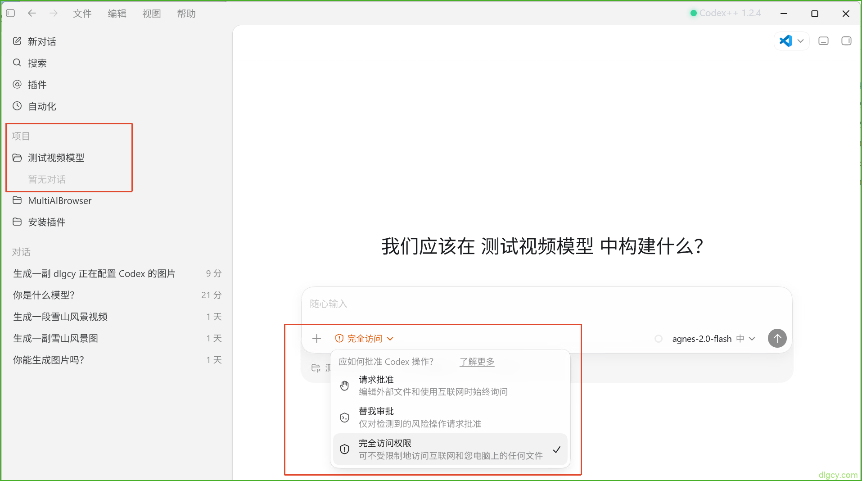Screen dimensions: 862x481
Task: Click the 测试视频模型 folder icon
Action: 17,158
